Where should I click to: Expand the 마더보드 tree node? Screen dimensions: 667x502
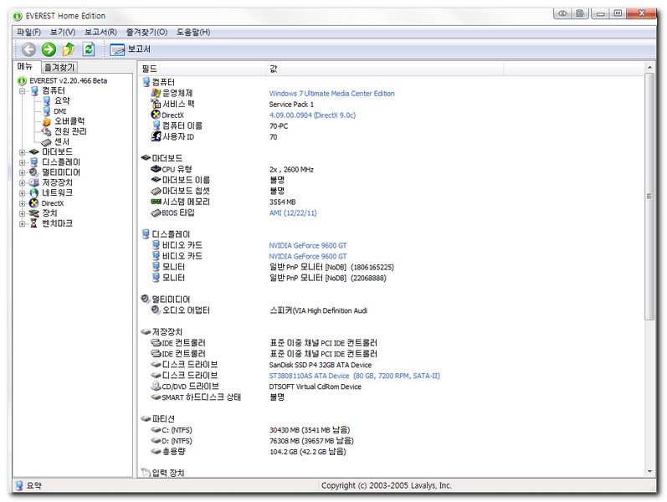tap(23, 151)
